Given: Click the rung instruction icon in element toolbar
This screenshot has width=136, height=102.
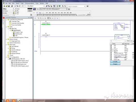Looking at the screenshot, I should (37, 13).
